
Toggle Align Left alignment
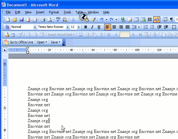point(108,27)
